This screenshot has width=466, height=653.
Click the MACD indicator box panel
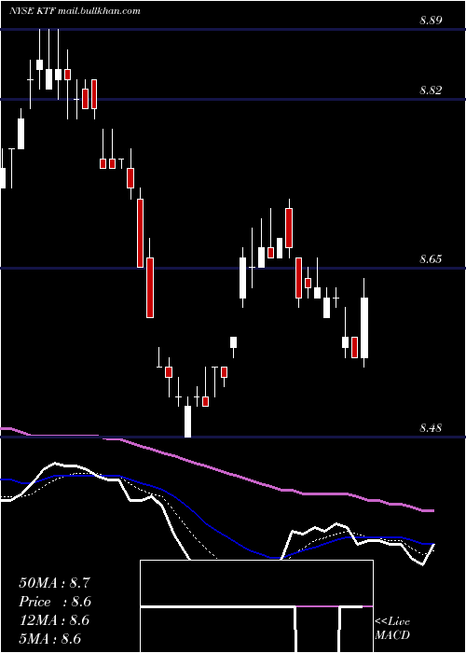tap(256, 606)
